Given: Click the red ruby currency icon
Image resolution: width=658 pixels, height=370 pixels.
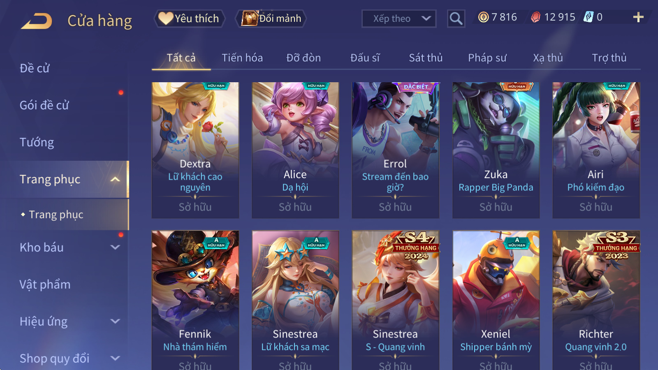Looking at the screenshot, I should (535, 17).
